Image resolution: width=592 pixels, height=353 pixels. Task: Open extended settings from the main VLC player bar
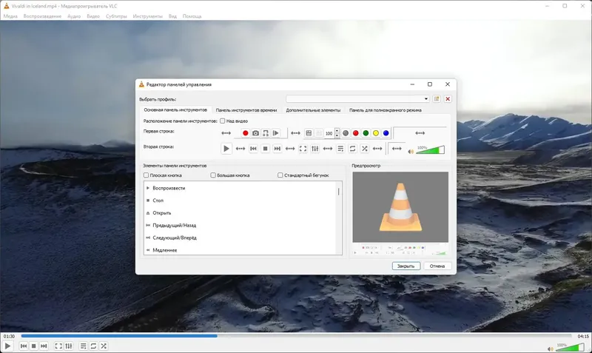pyautogui.click(x=69, y=346)
